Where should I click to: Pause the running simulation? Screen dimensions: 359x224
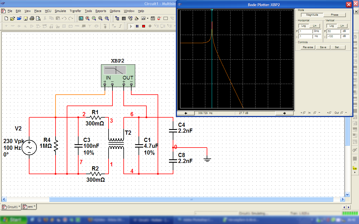click(x=137, y=26)
